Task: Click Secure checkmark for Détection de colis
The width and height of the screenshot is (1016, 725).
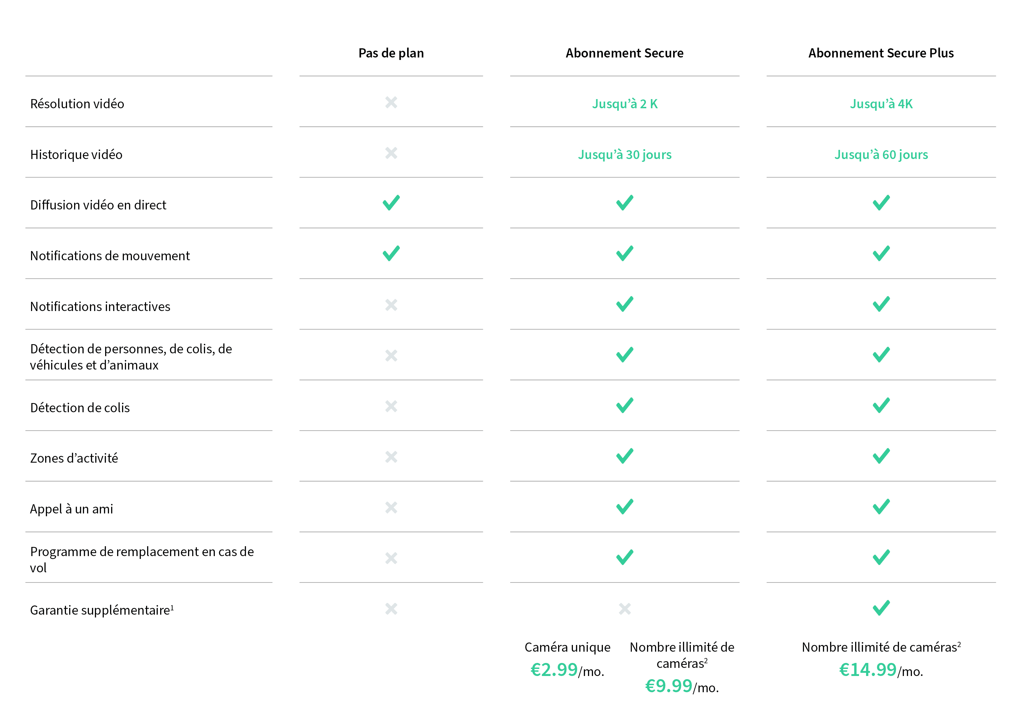Action: (x=624, y=406)
